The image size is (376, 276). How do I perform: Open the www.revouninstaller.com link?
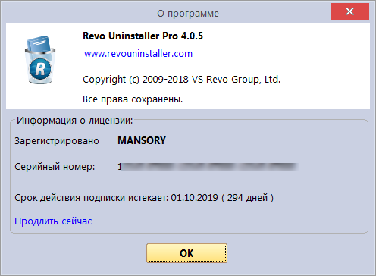coord(138,54)
